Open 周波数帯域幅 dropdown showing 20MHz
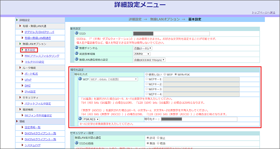Screen dimensions: 280x149 [142, 54]
